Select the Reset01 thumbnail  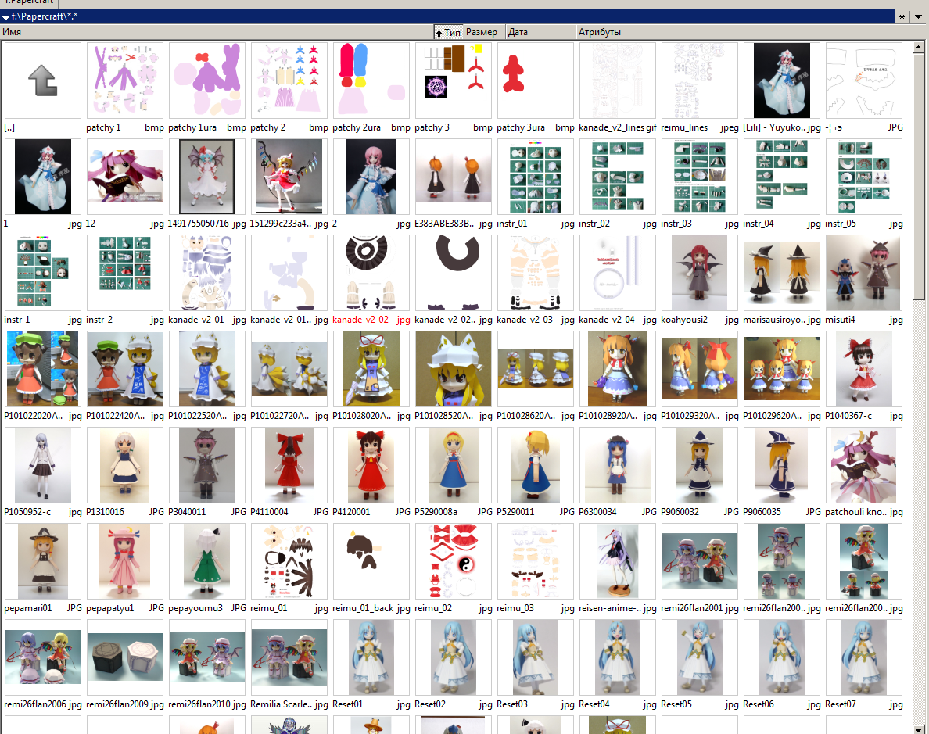371,657
